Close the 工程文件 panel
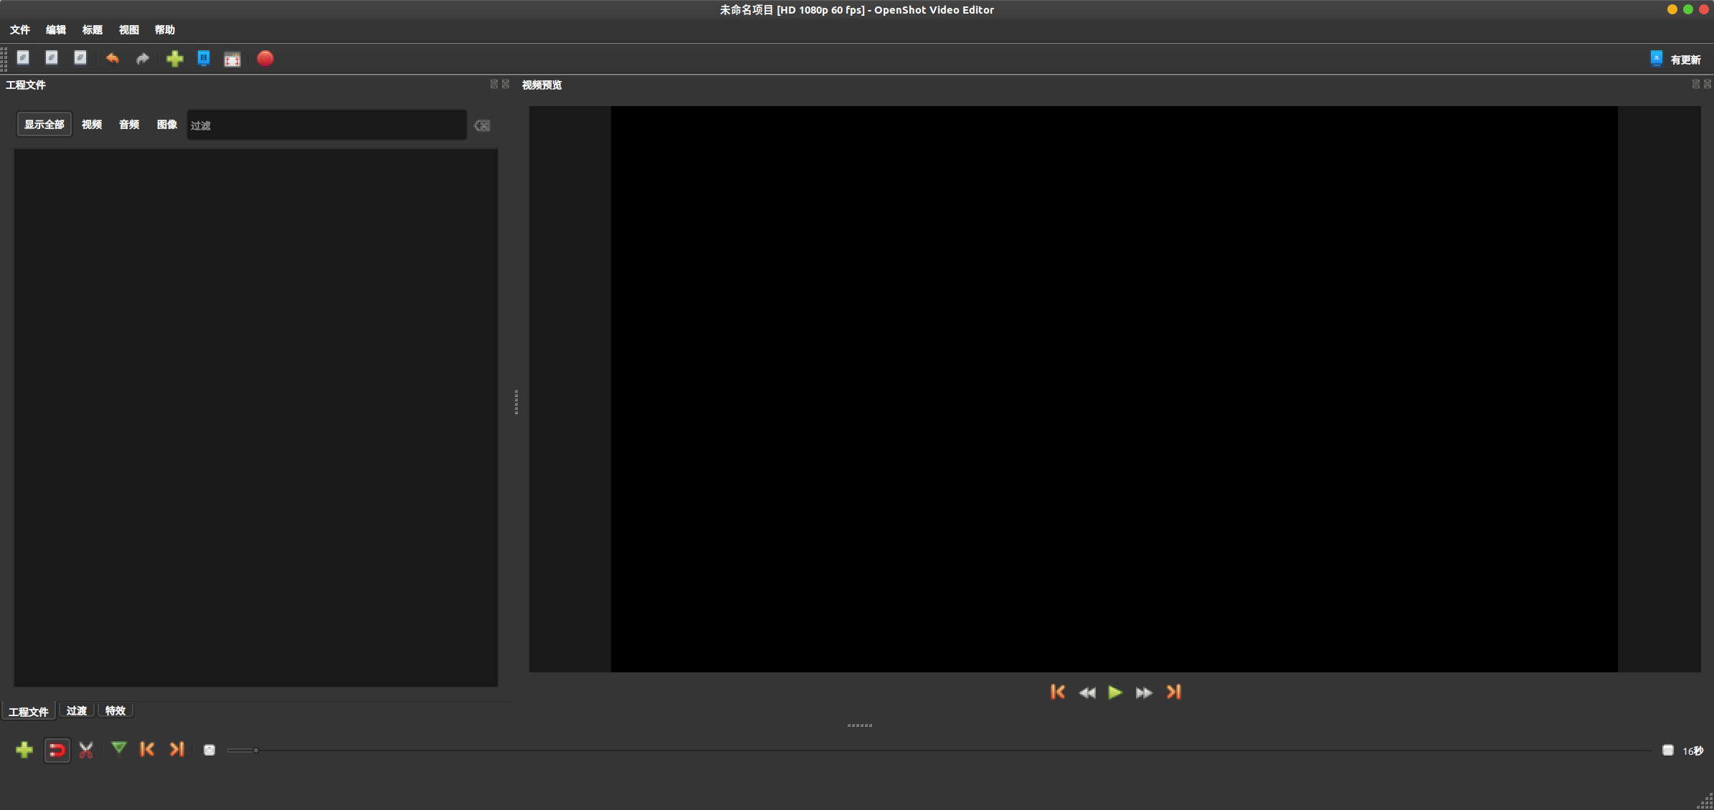Screen dimensions: 1714x810 pyautogui.click(x=506, y=85)
